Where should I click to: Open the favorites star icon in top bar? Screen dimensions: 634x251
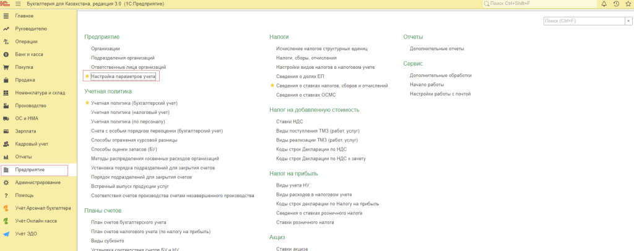click(x=627, y=4)
